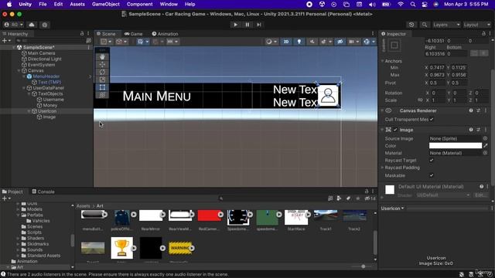
Task: Open account dropdown
Action: coord(14,25)
